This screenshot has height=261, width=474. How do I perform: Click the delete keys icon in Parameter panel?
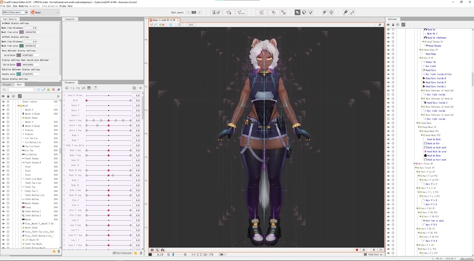click(x=83, y=88)
